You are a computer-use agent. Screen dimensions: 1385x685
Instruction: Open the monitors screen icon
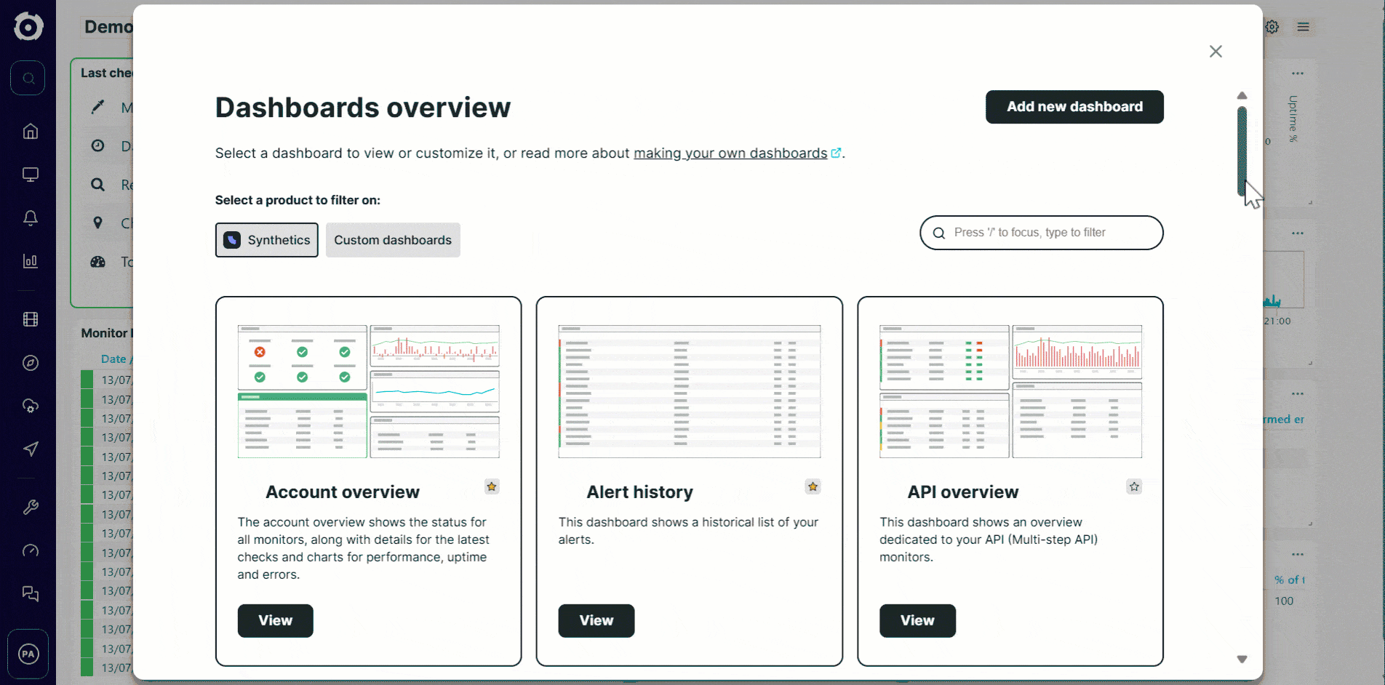tap(30, 175)
